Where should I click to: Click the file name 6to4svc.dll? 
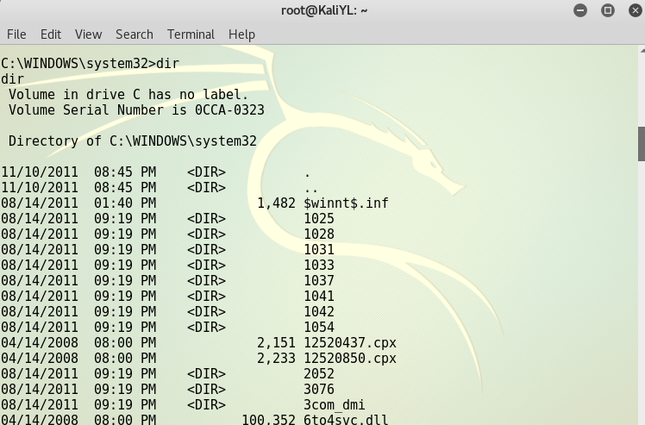tap(346, 420)
